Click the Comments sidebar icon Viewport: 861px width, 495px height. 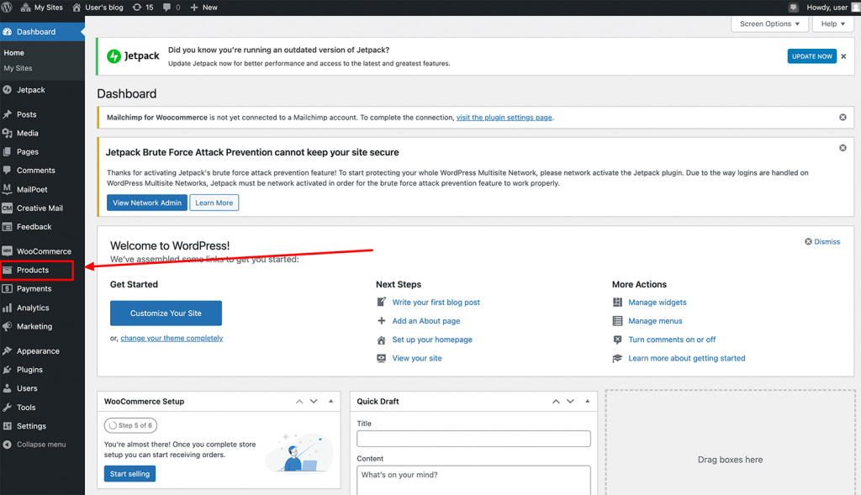pyautogui.click(x=7, y=170)
